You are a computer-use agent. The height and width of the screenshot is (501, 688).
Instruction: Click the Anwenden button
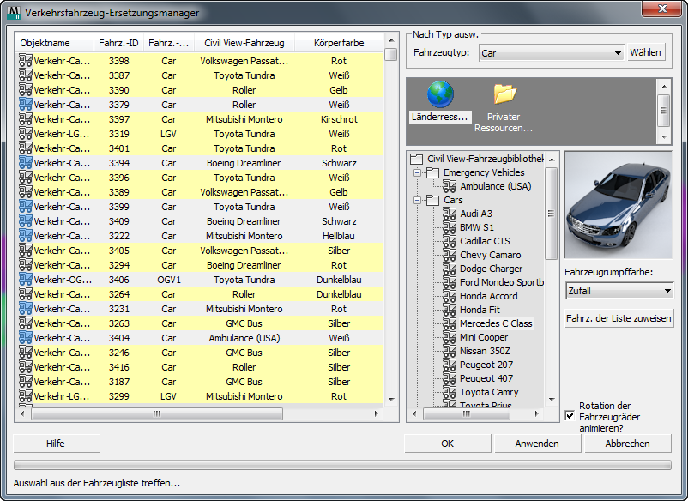(537, 444)
